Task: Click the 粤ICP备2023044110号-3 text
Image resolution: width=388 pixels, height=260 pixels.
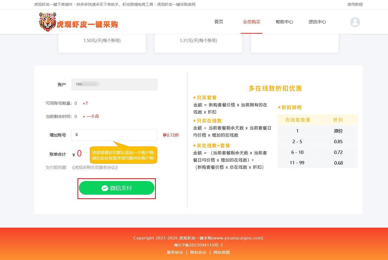Action: point(198,245)
